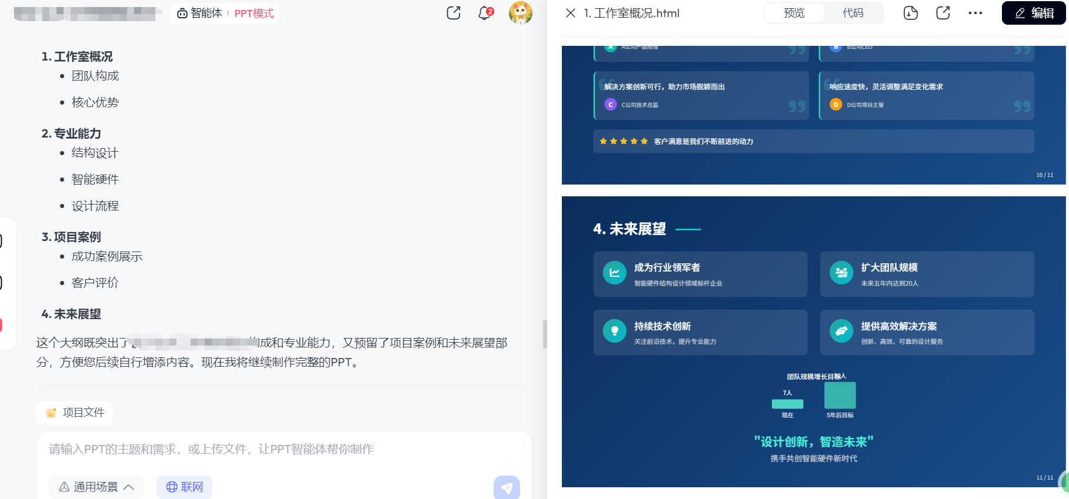
Task: Select the PPT模式 label
Action: [254, 14]
